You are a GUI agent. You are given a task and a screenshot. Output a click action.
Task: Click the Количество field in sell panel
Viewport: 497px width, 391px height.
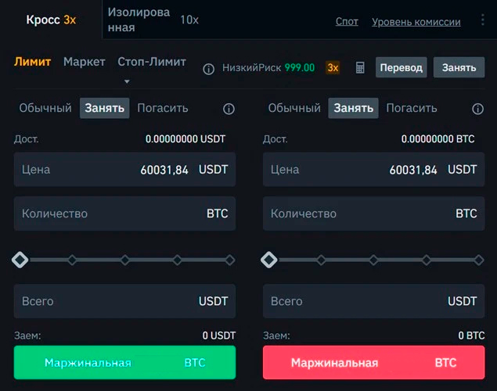(369, 213)
